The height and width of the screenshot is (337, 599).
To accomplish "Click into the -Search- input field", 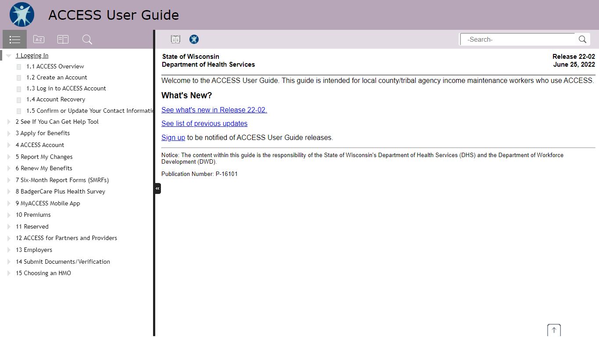I will tap(518, 39).
